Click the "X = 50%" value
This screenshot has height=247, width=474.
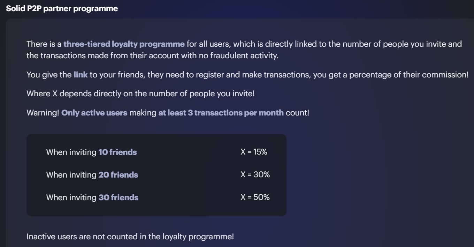coord(255,197)
